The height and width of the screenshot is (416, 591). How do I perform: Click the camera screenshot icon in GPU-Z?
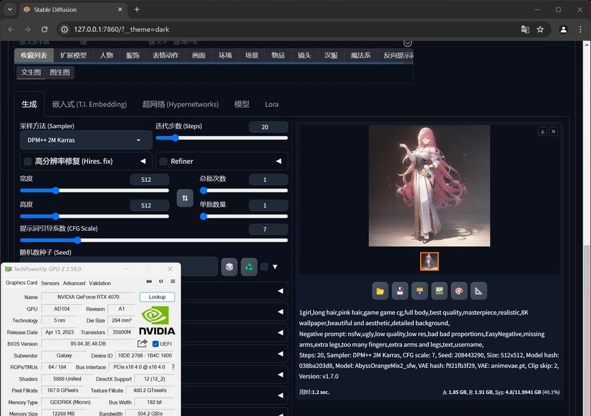(149, 281)
